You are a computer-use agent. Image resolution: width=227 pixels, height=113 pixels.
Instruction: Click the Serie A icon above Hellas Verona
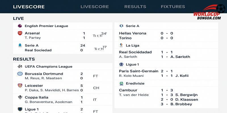point(121,26)
